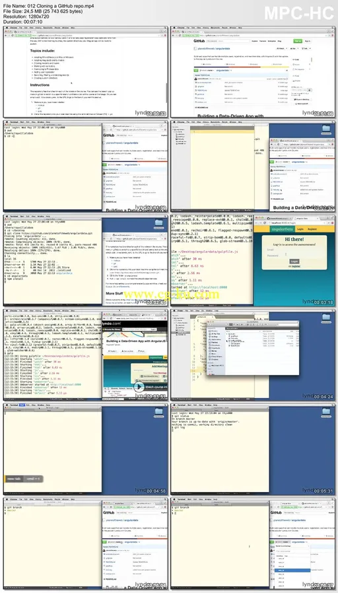Image resolution: width=338 pixels, height=593 pixels.
Task: Open the video frame stamped 00:04:24
Action: (x=253, y=355)
